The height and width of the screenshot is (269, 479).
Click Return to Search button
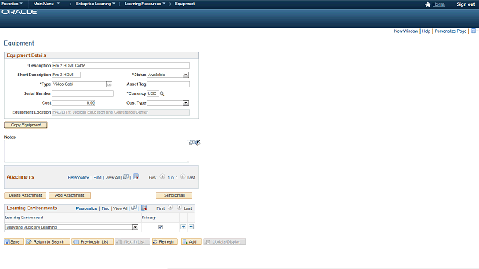47,242
